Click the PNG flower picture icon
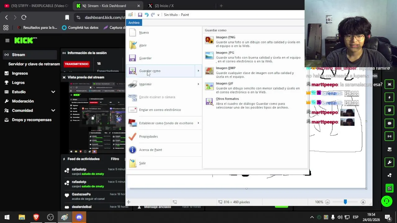The height and width of the screenshot is (223, 397). click(209, 40)
